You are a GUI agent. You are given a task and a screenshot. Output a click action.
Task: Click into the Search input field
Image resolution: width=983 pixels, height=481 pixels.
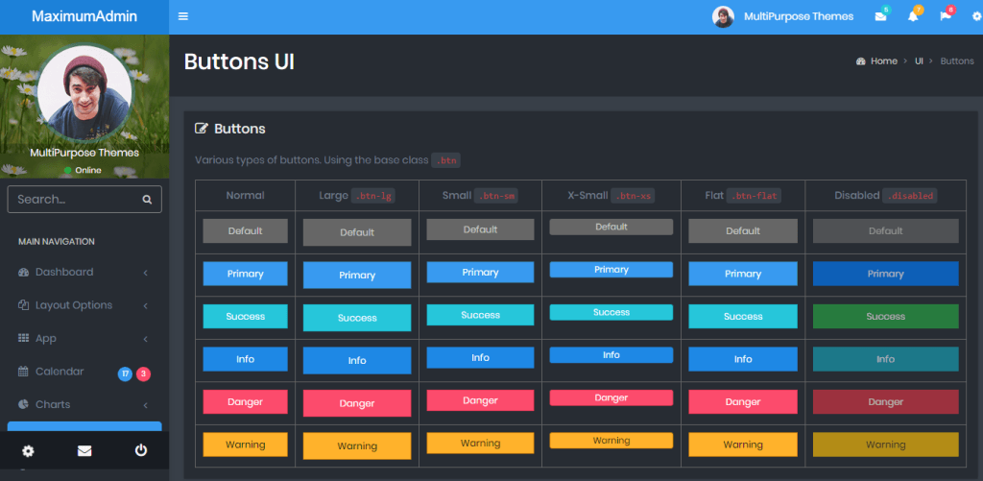pyautogui.click(x=84, y=200)
